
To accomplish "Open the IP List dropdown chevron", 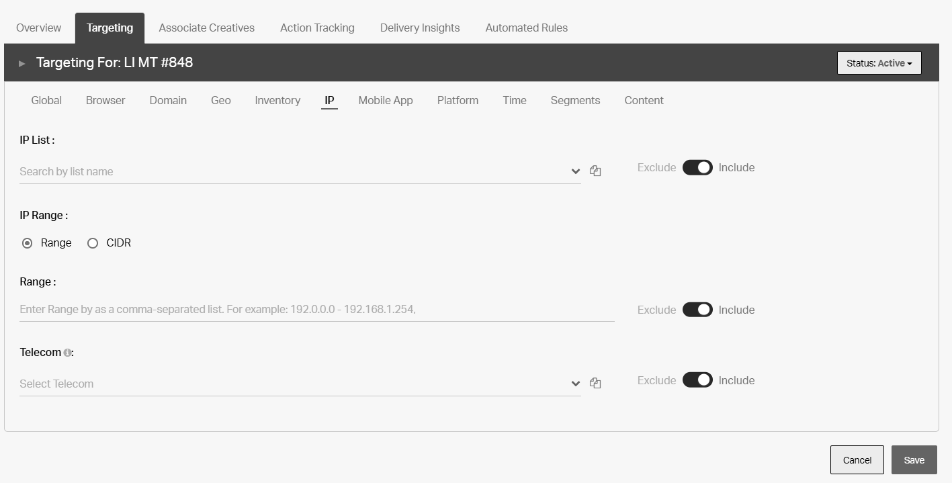I will point(576,171).
